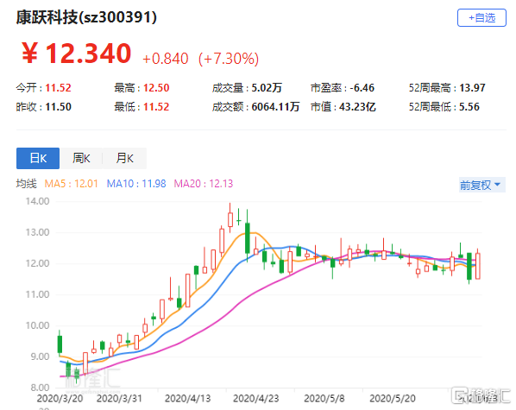Click the percentage change (+7.30%)

pyautogui.click(x=229, y=59)
